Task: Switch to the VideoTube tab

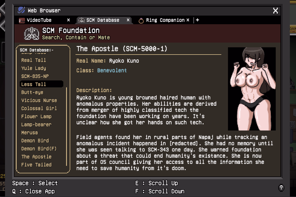Action: tap(39, 20)
